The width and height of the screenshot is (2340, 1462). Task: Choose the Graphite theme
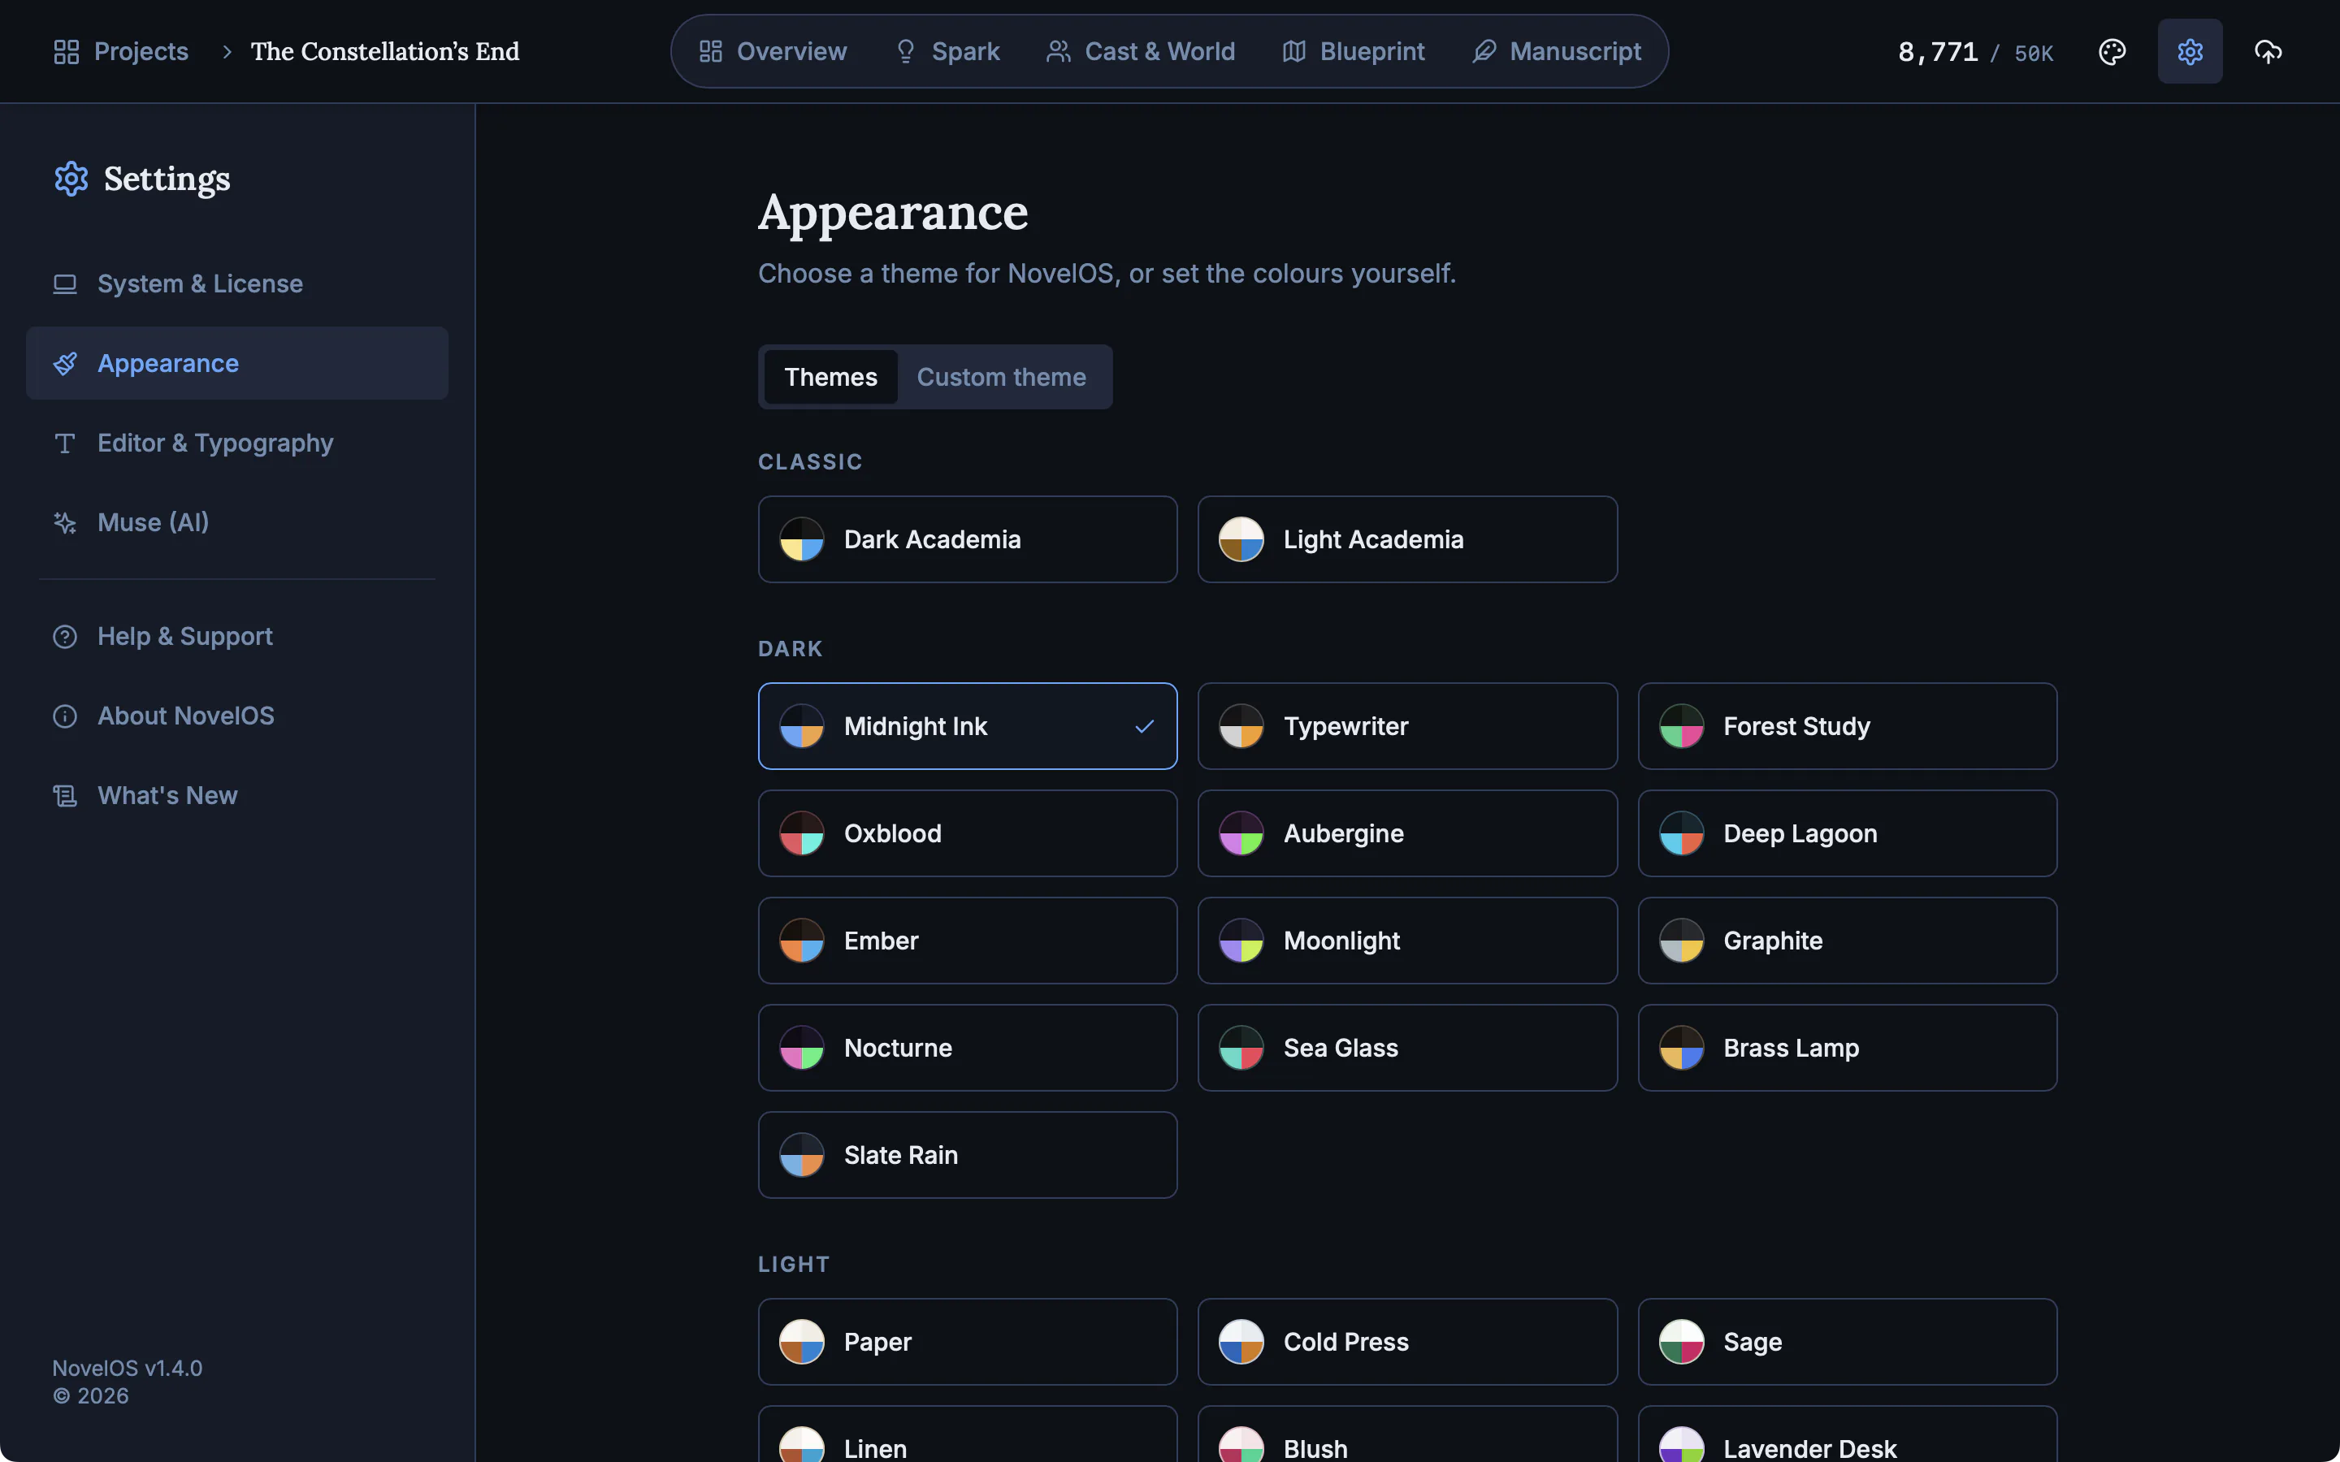(x=1847, y=941)
